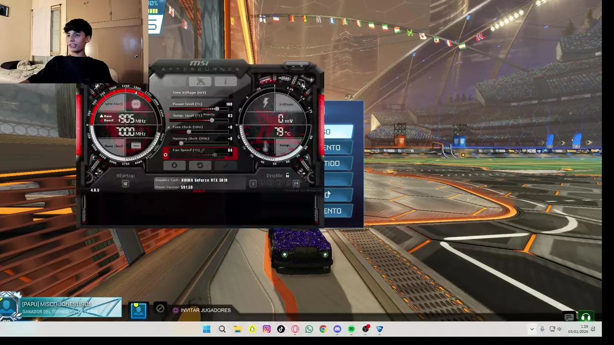
Task: Open Spotify from the taskbar
Action: (351, 329)
